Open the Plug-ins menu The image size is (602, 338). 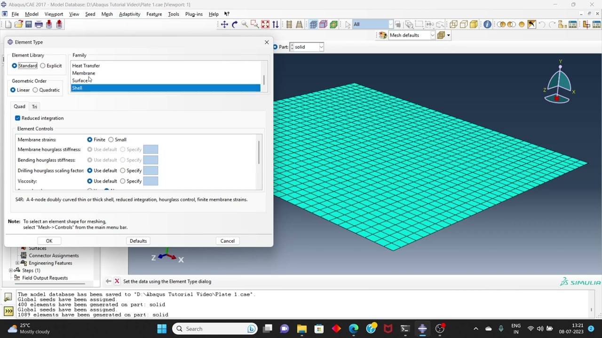(194, 14)
